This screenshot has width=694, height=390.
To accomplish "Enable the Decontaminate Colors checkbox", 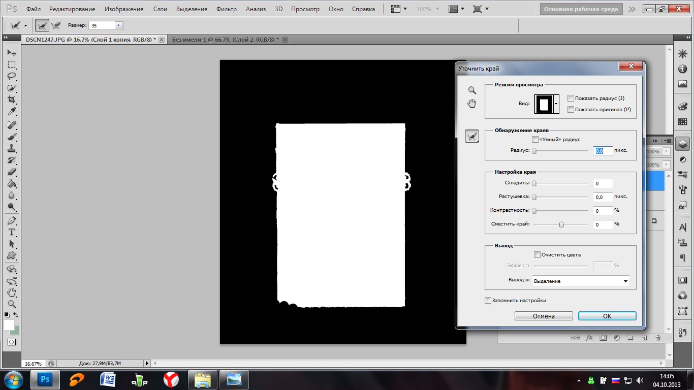I will tap(537, 254).
